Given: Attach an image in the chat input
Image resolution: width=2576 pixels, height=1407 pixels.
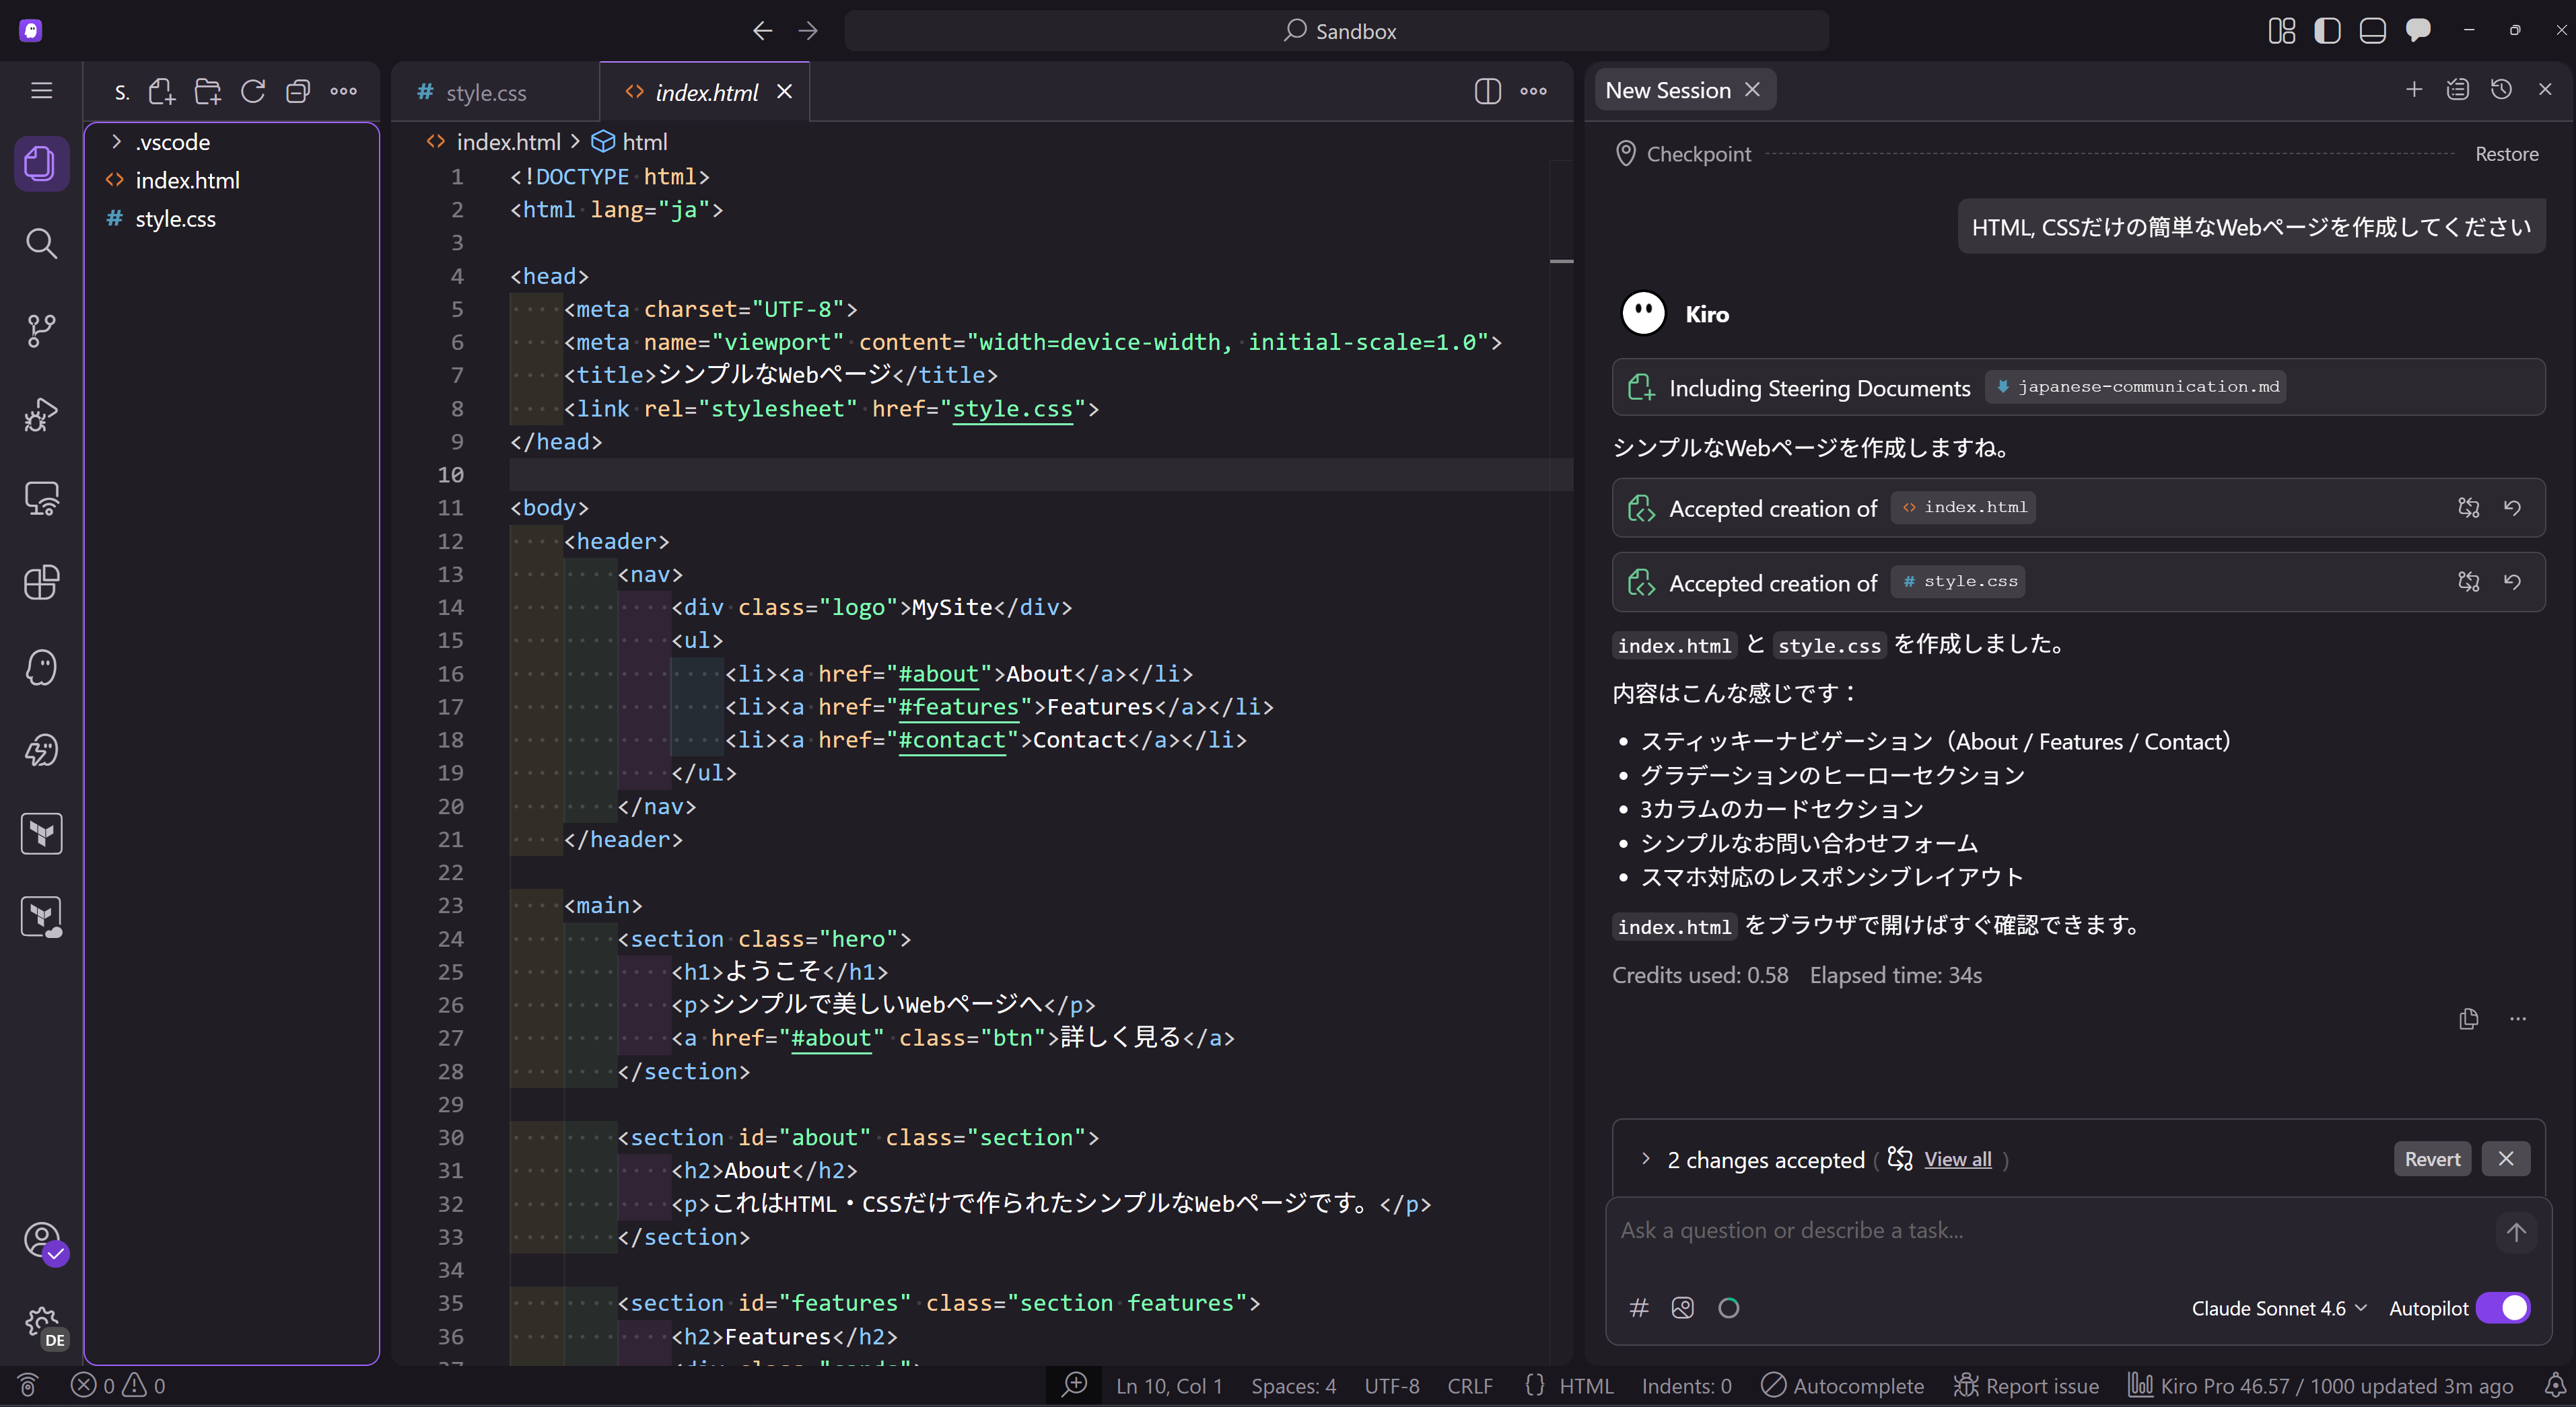Looking at the screenshot, I should pyautogui.click(x=1683, y=1307).
